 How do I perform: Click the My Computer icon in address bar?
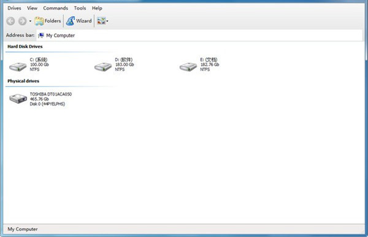[41, 36]
